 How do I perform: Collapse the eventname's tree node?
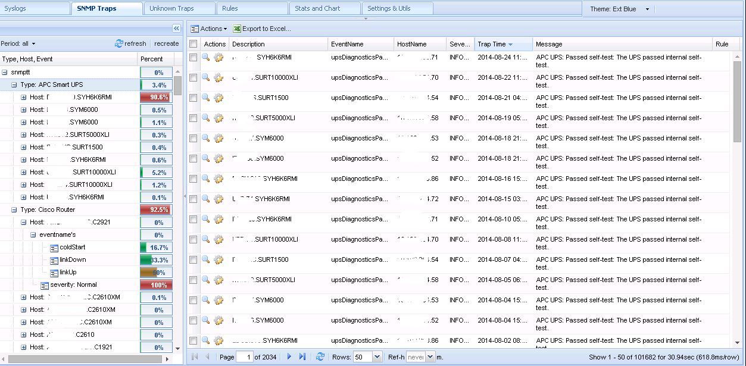(x=33, y=235)
